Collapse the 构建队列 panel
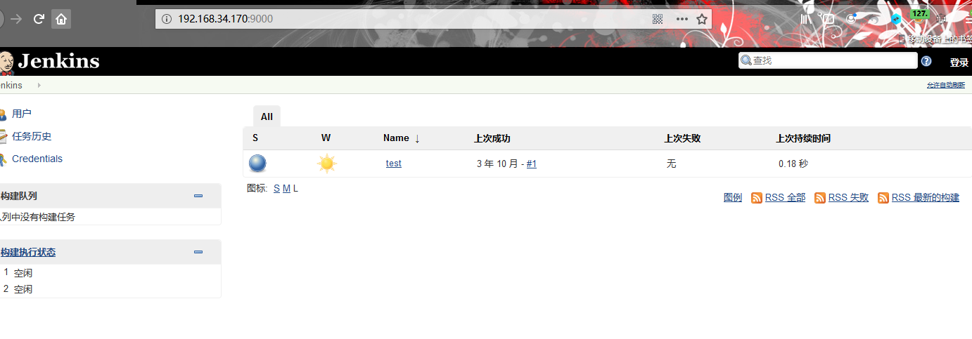 click(198, 196)
